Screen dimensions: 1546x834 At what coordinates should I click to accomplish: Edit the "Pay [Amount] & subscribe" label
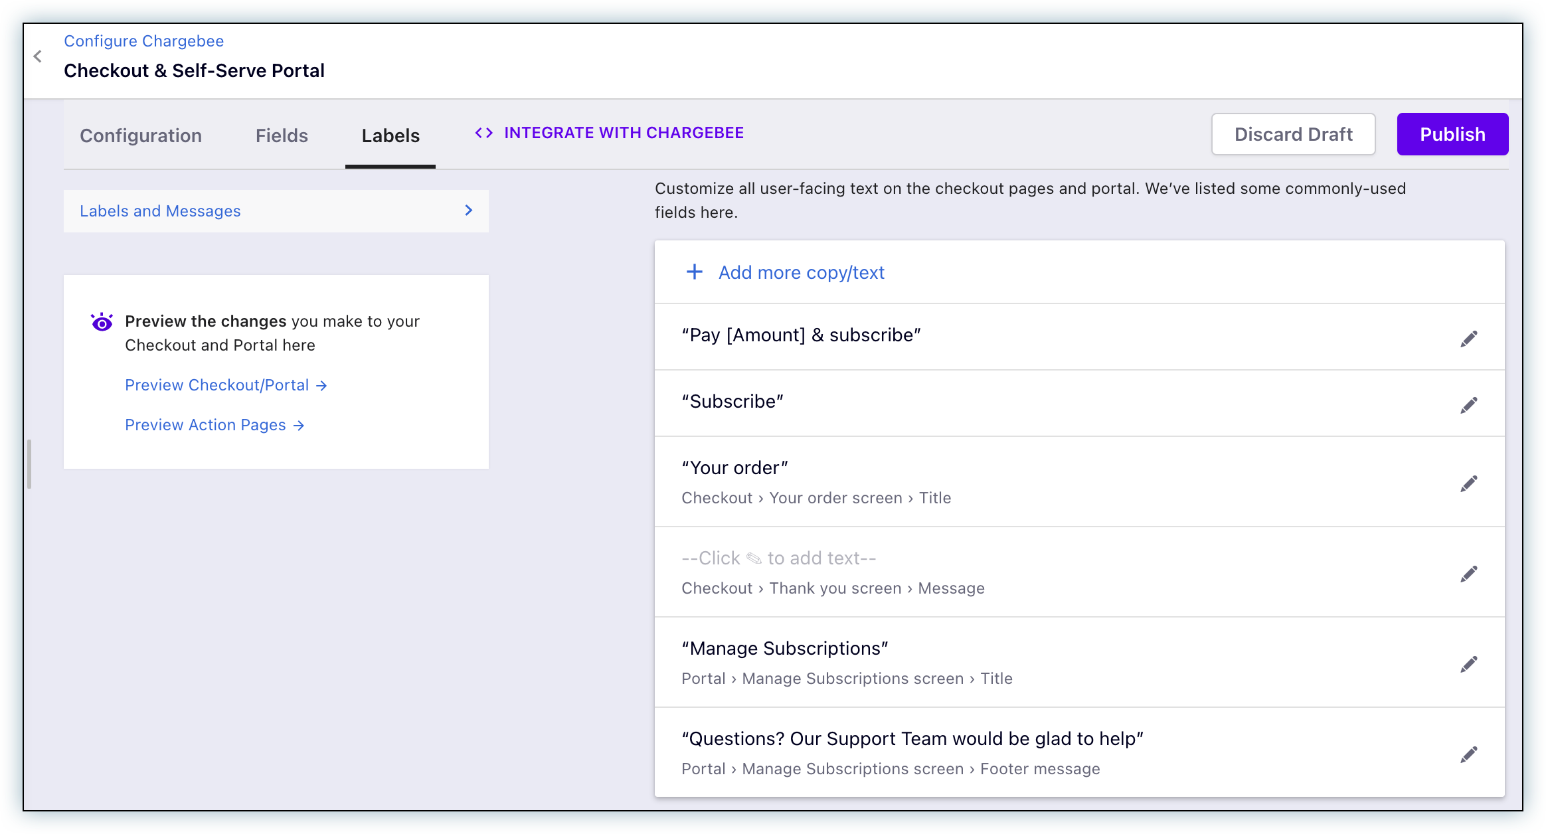tap(1468, 339)
